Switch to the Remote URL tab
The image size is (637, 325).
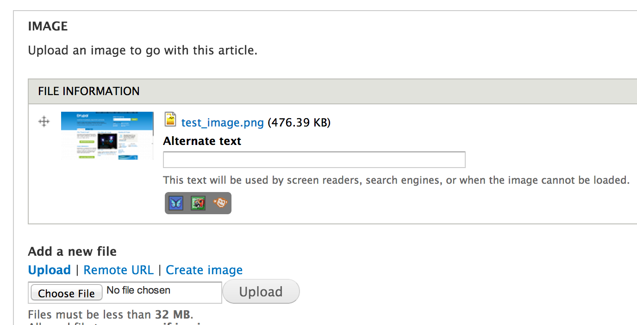click(119, 270)
